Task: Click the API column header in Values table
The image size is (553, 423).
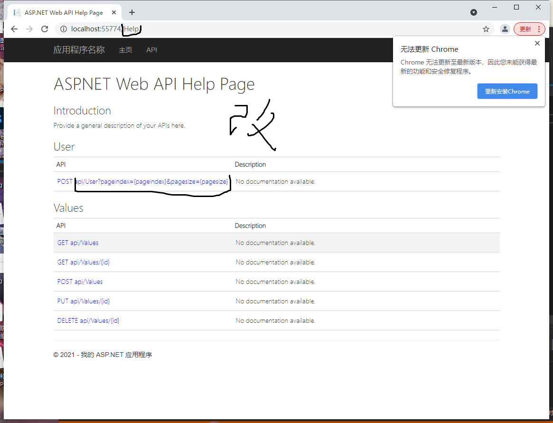Action: (61, 226)
